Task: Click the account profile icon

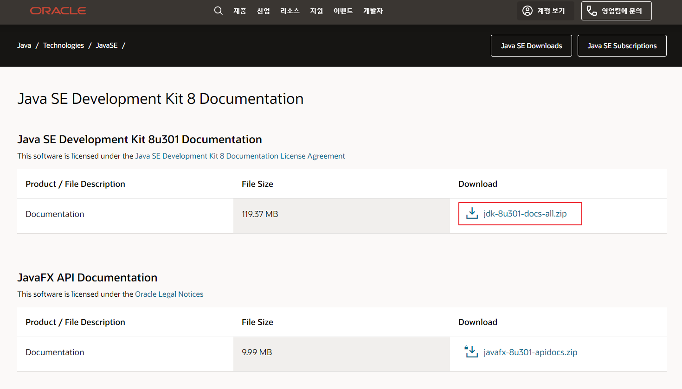Action: click(528, 11)
